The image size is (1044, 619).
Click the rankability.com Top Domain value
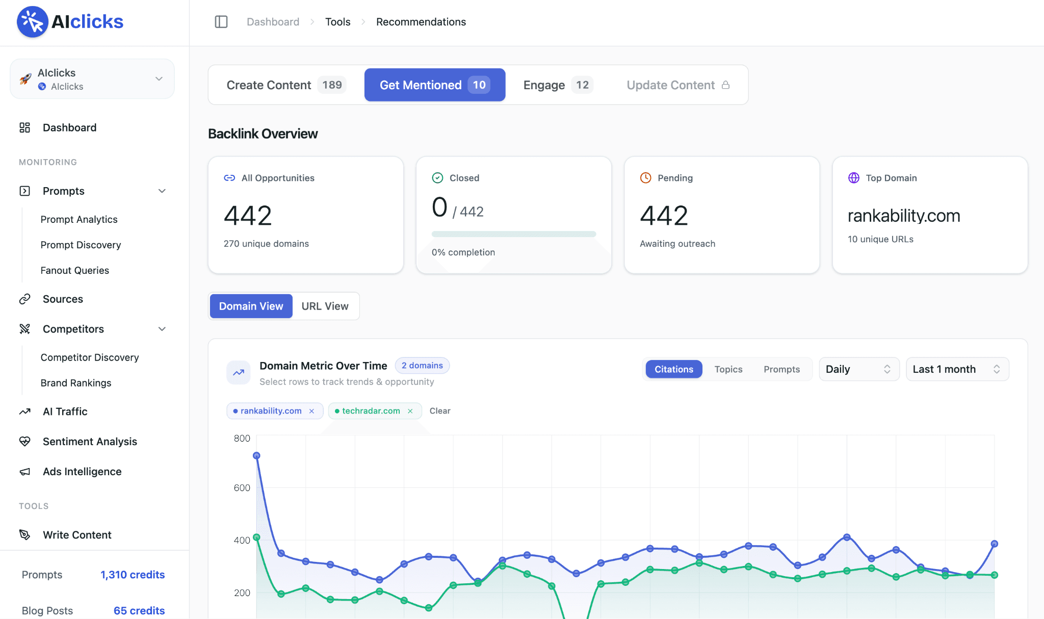904,216
